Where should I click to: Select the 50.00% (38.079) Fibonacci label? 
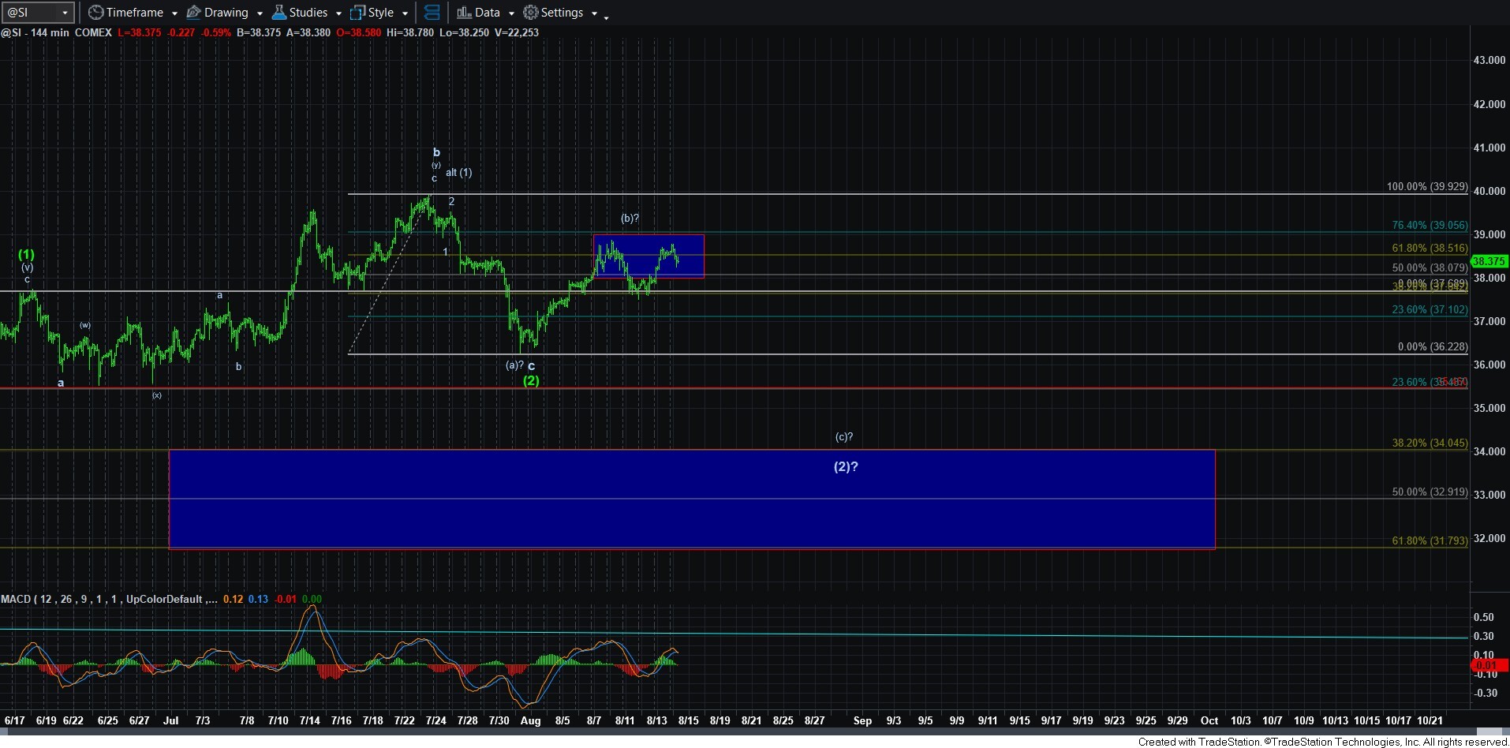pos(1430,268)
